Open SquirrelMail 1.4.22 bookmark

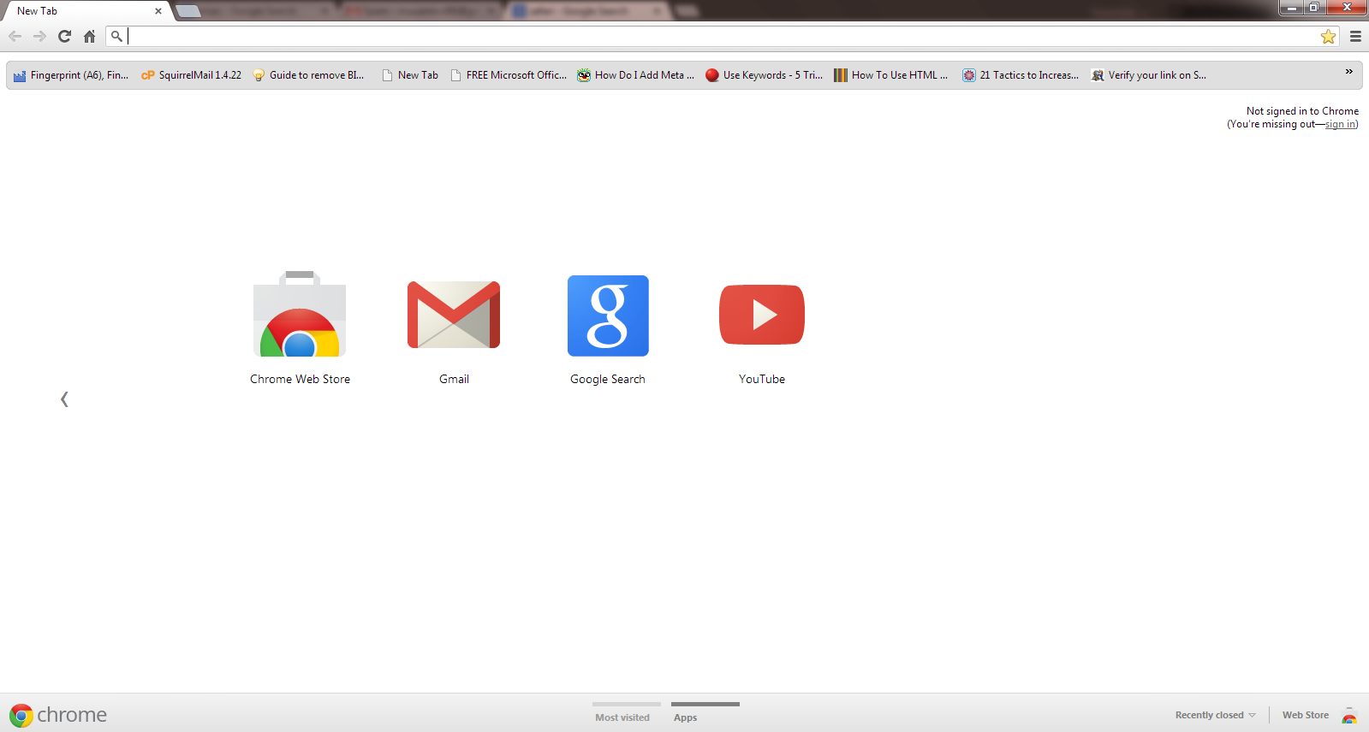coord(191,75)
